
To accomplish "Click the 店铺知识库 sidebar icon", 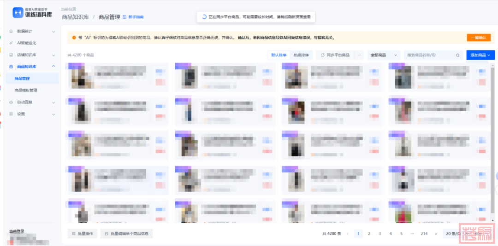I will point(12,55).
